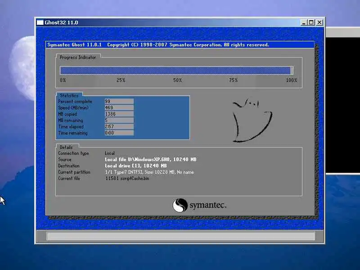Click the MB remaining value 5

tap(119, 120)
